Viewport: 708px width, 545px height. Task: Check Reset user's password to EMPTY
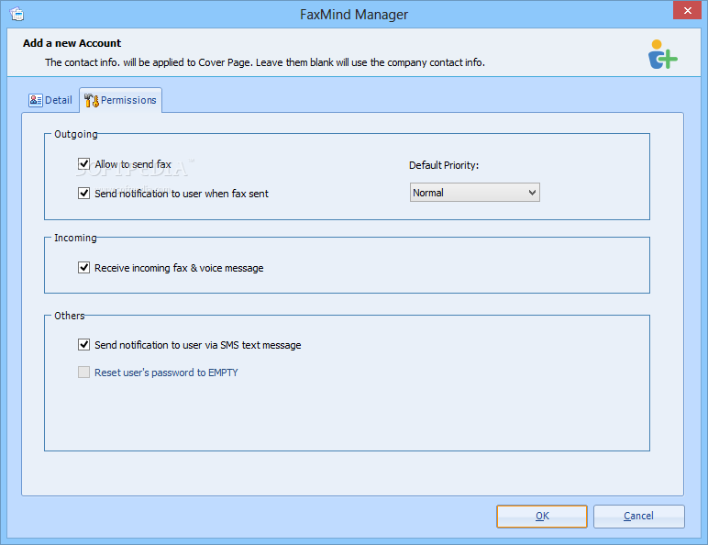[x=84, y=372]
